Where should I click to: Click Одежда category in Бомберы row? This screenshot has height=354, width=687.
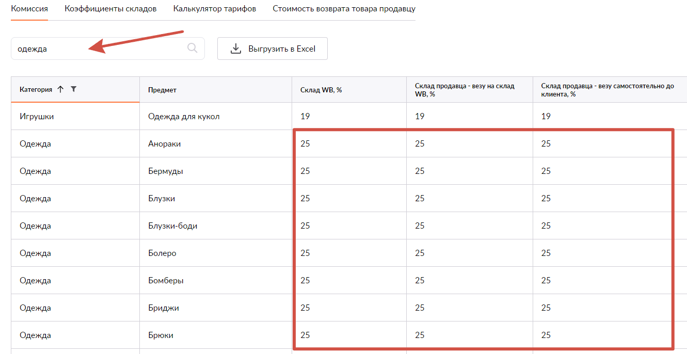(x=35, y=280)
